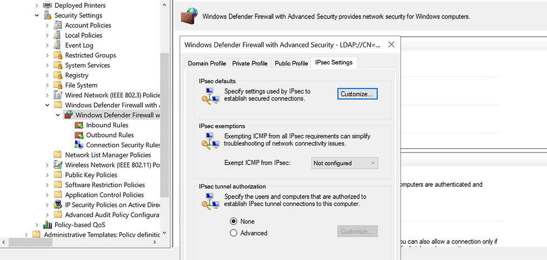Collapse the Security Settings node
The width and height of the screenshot is (547, 260).
[37, 15]
